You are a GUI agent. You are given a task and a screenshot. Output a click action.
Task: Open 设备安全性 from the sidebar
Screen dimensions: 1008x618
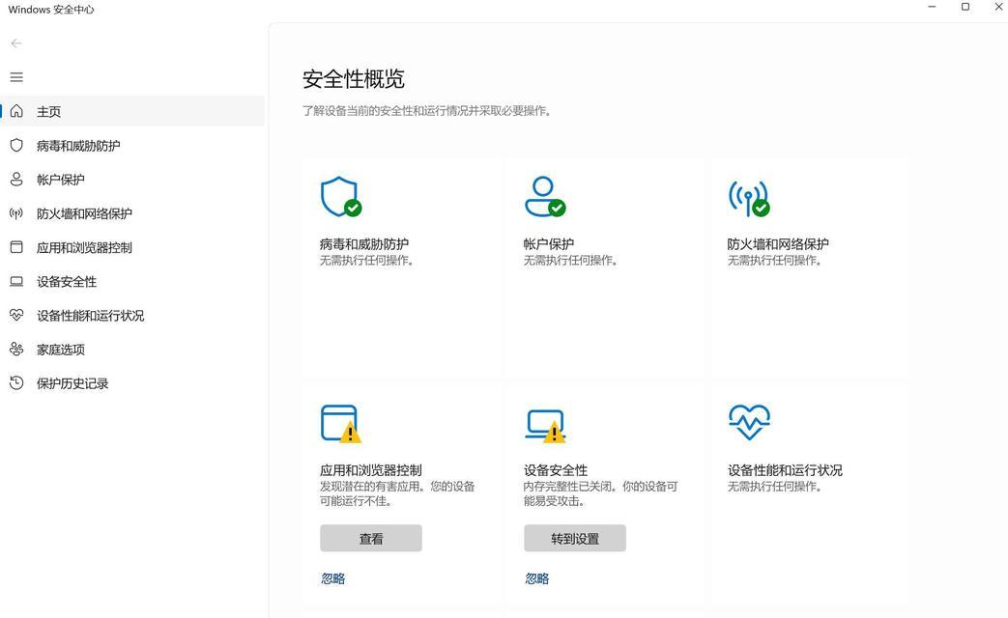132,281
